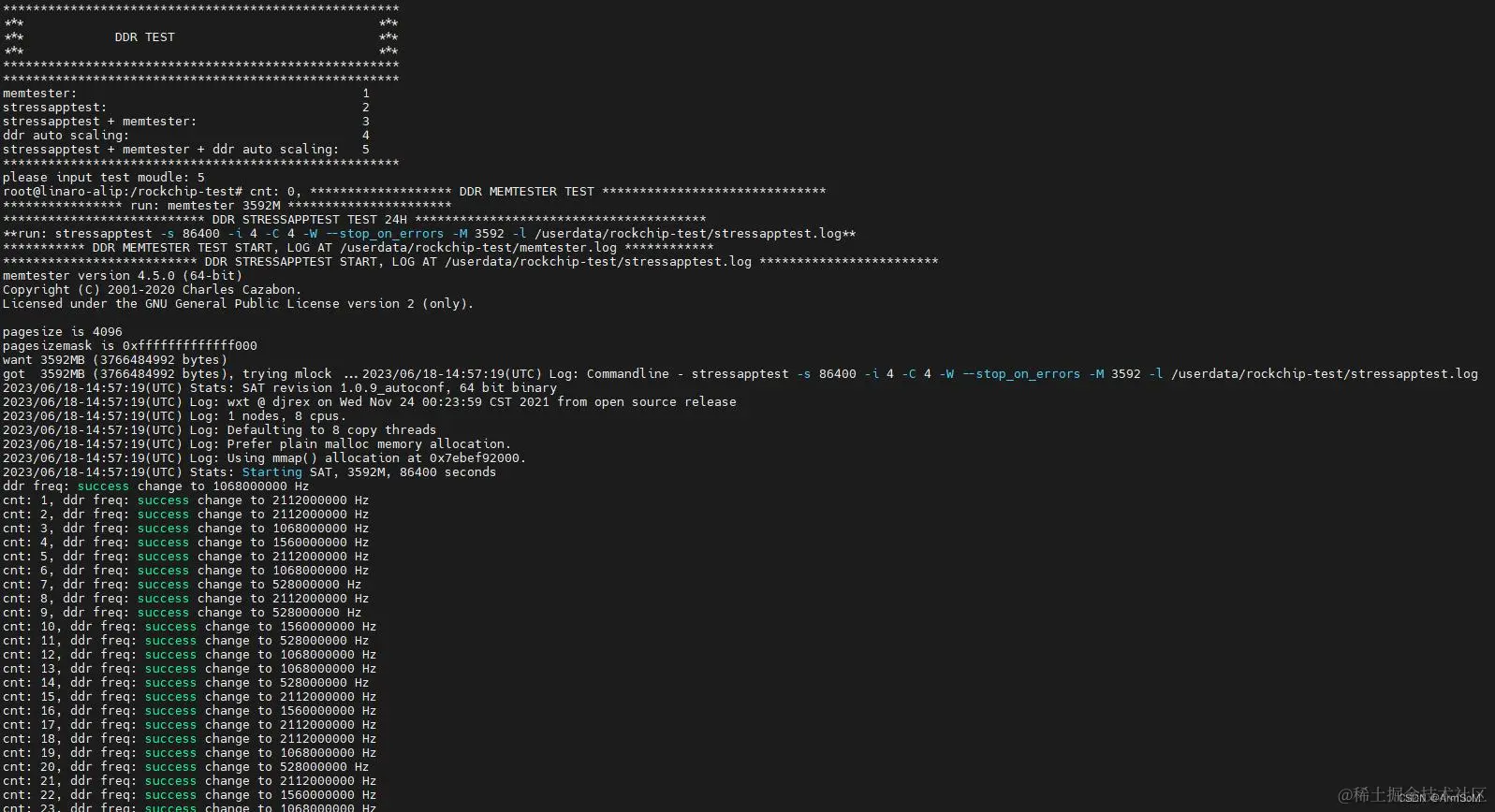This screenshot has height=812, width=1495.
Task: Click the "cnt: 9, ddr freq" line
Action: [x=183, y=613]
